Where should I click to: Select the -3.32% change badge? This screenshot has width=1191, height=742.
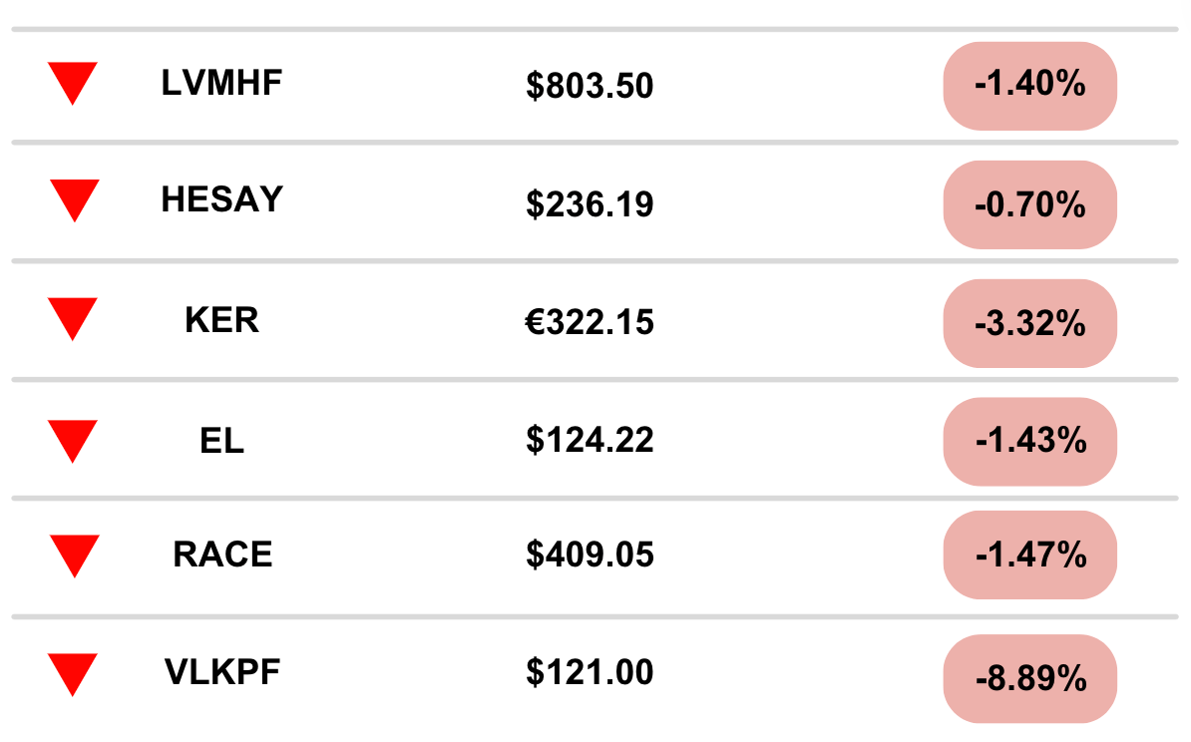1029,323
